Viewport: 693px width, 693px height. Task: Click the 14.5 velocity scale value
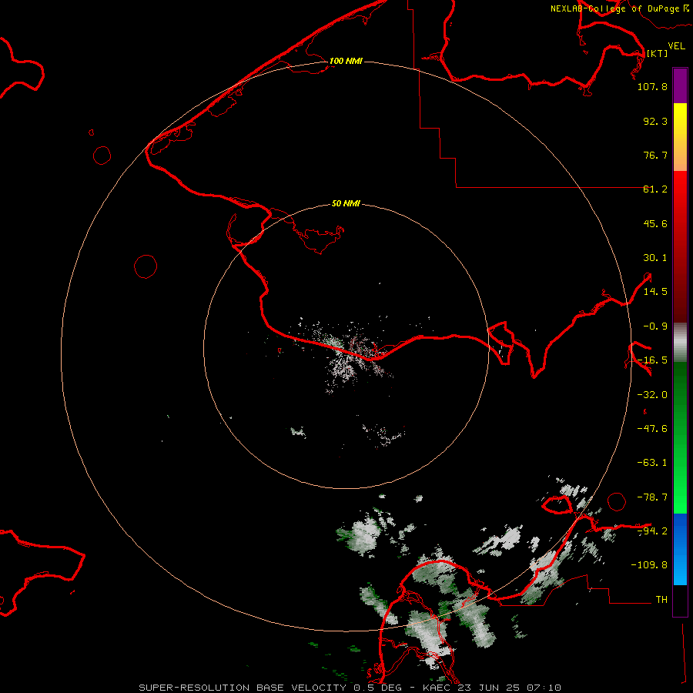click(655, 292)
